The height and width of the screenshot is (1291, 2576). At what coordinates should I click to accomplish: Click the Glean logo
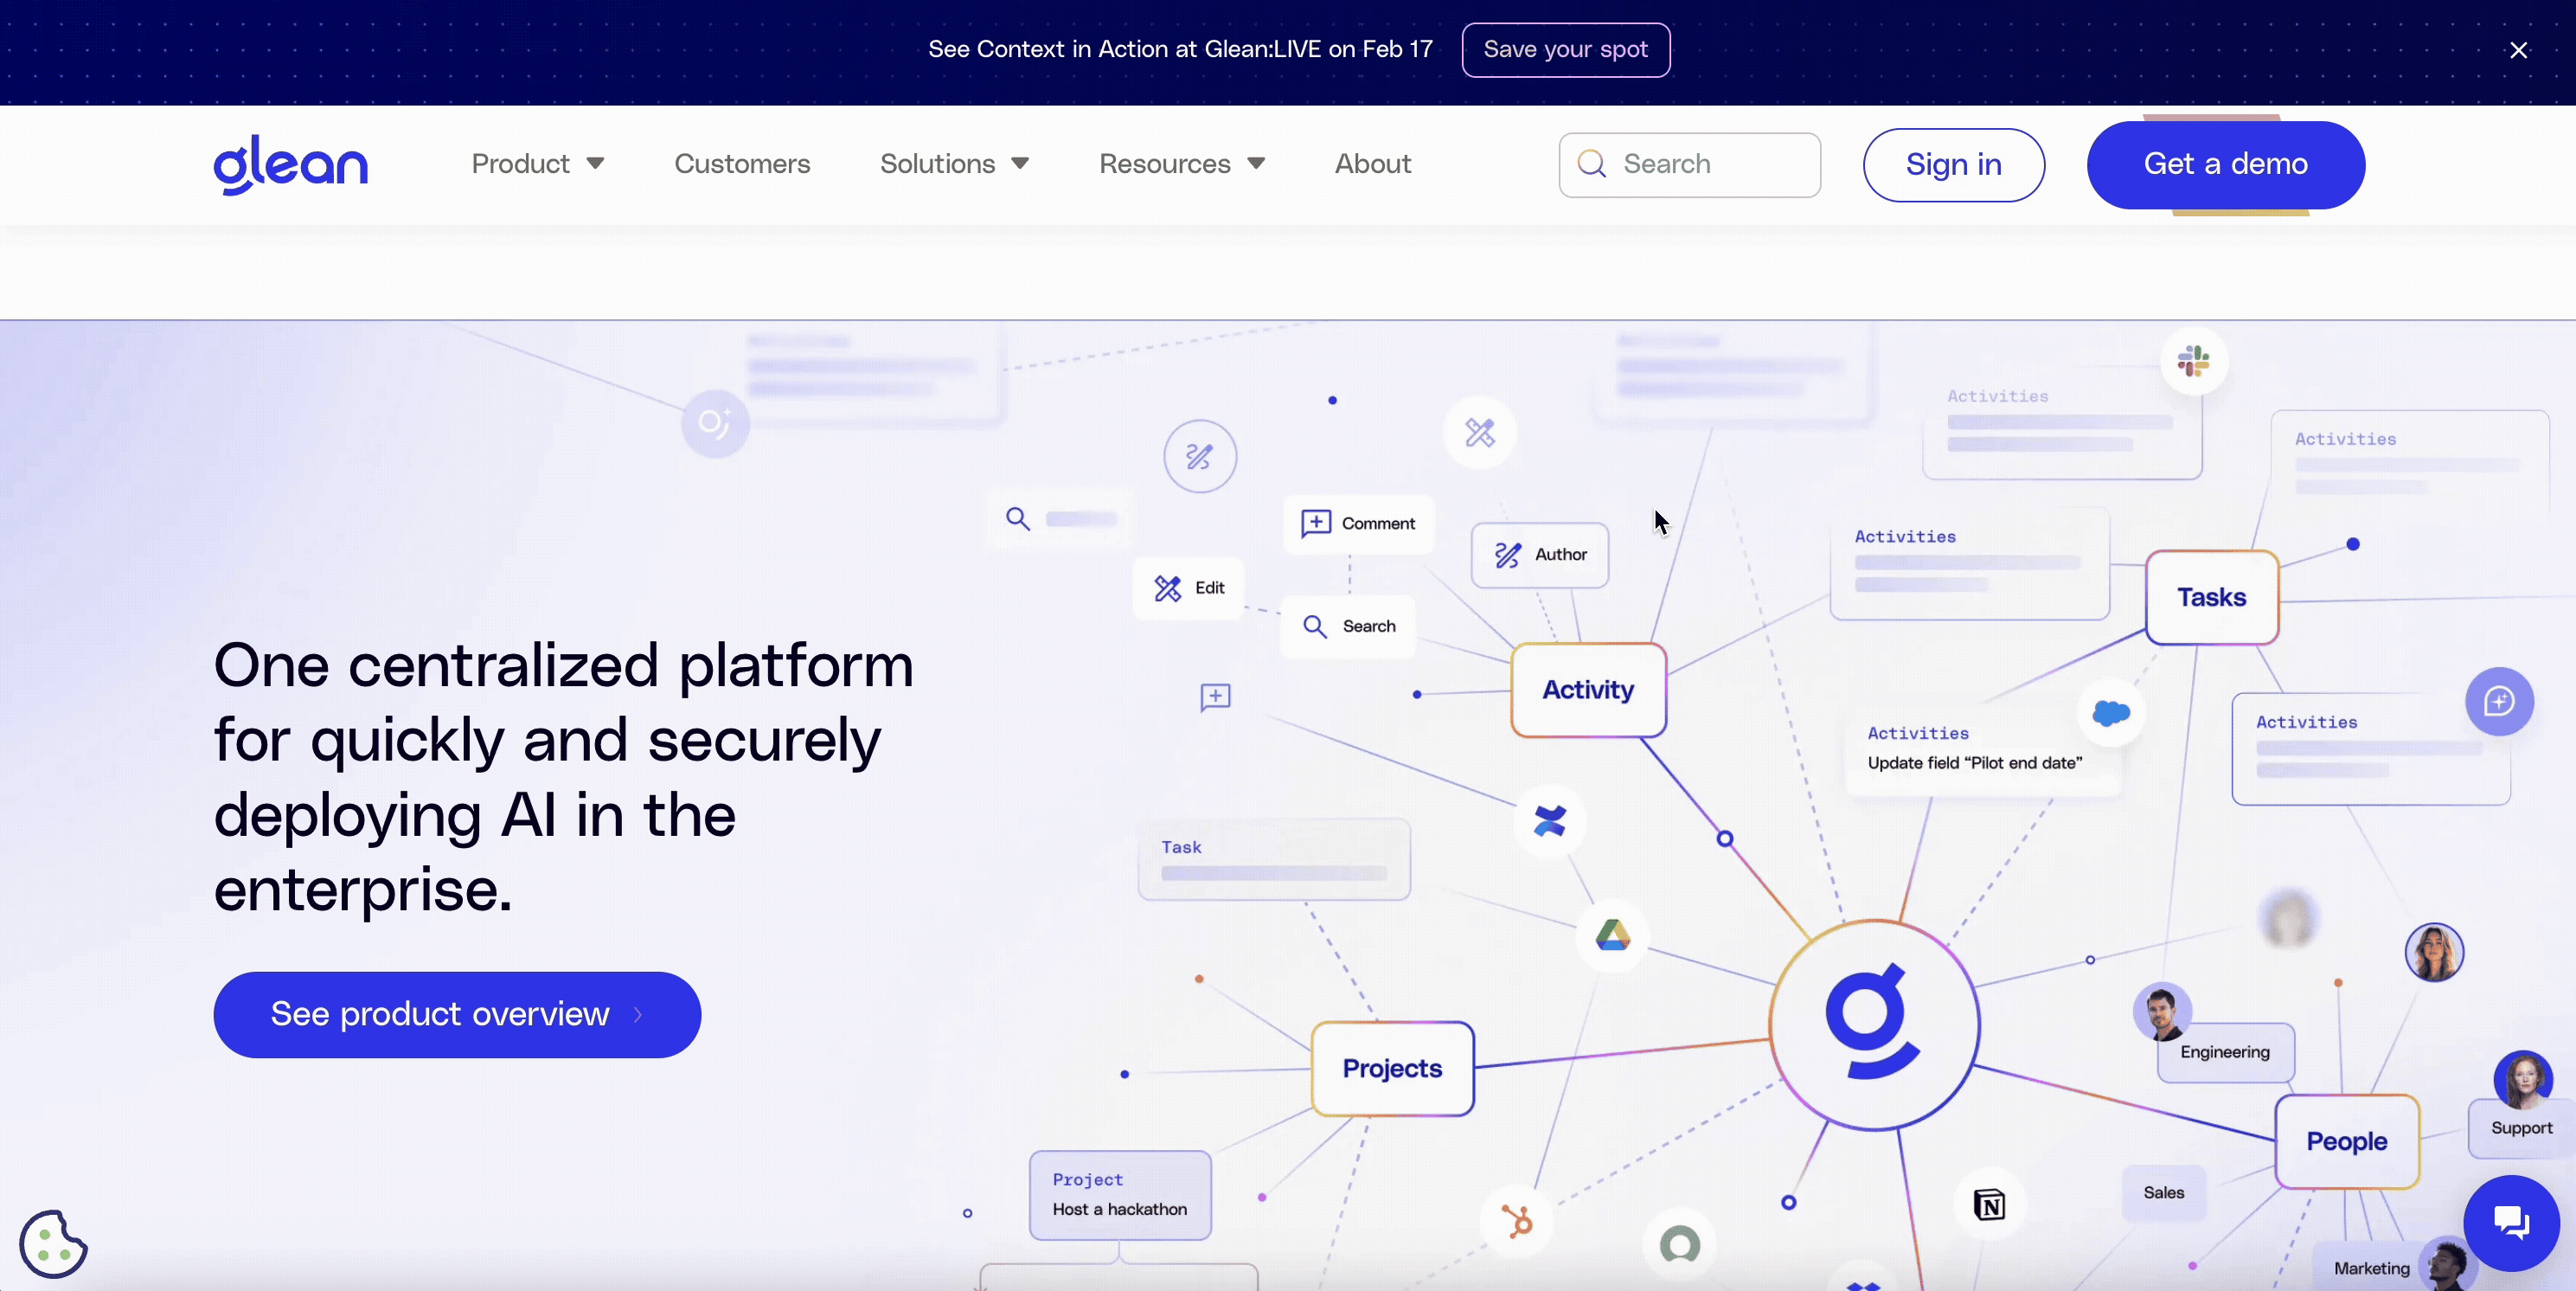pyautogui.click(x=290, y=164)
